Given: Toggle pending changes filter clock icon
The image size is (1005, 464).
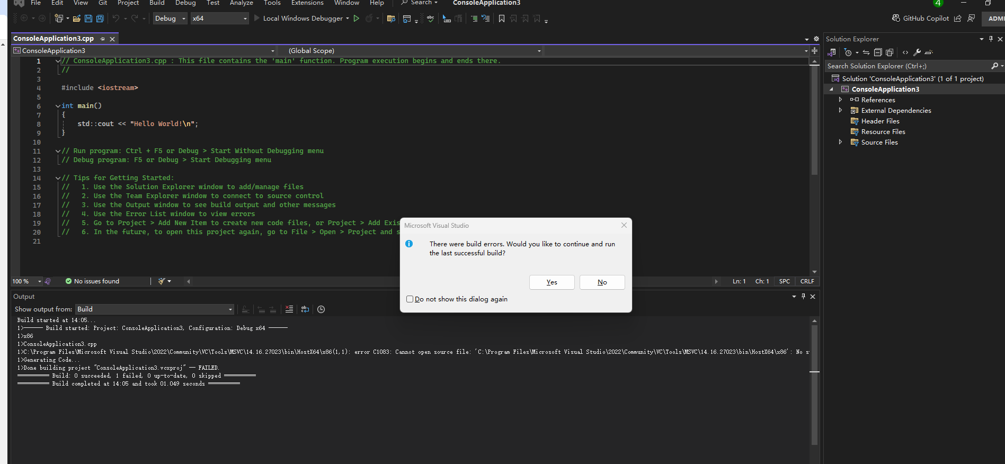Looking at the screenshot, I should pos(848,52).
